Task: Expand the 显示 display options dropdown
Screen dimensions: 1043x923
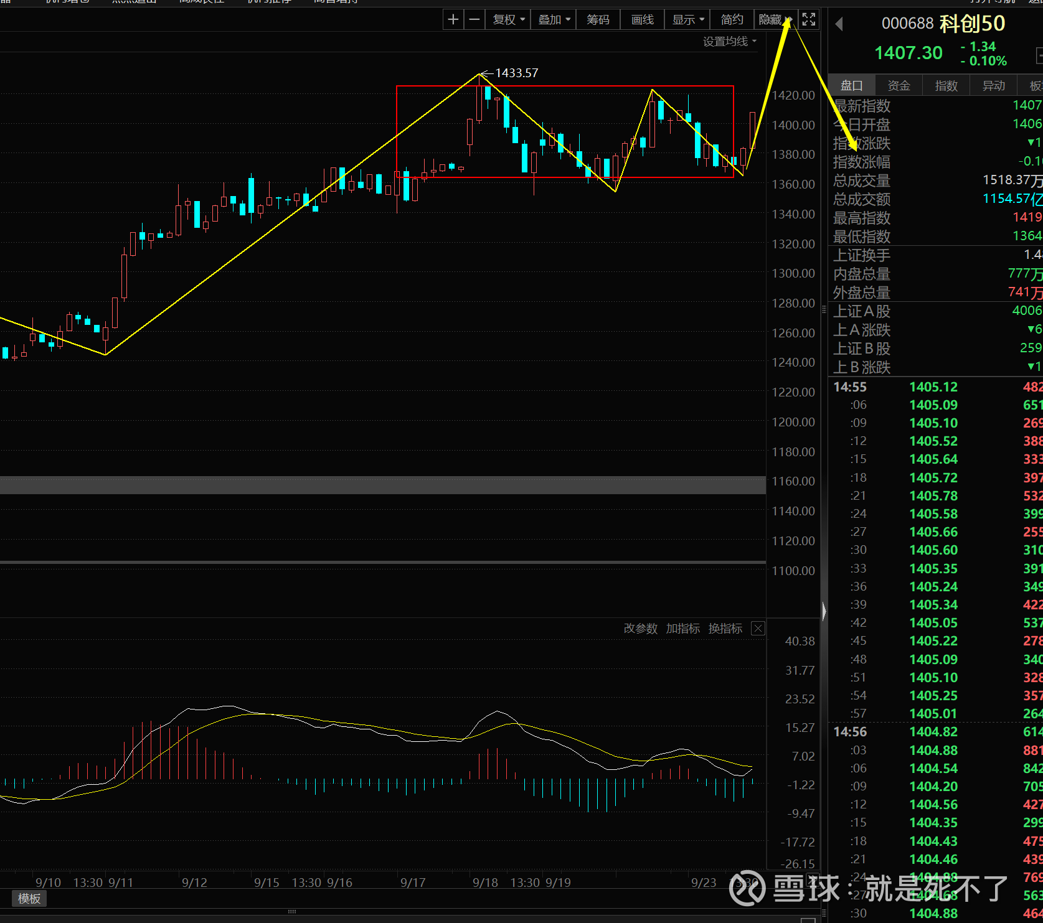Action: [688, 20]
